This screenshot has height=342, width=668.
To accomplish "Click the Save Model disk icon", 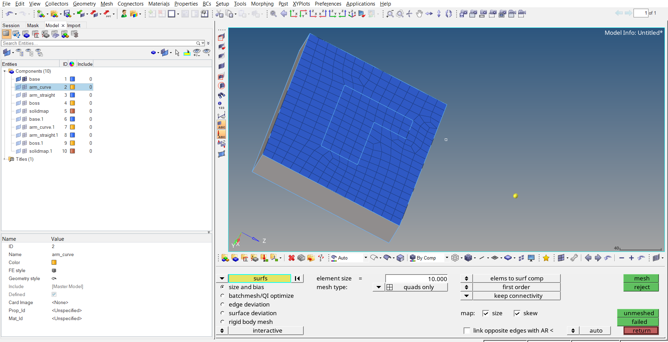I will pyautogui.click(x=67, y=14).
